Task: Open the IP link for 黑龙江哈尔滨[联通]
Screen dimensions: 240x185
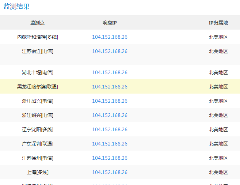Action: tap(110, 87)
